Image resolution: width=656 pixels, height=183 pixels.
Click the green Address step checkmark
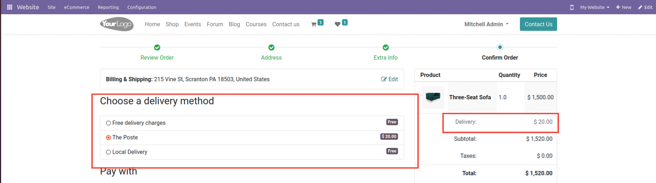click(271, 48)
